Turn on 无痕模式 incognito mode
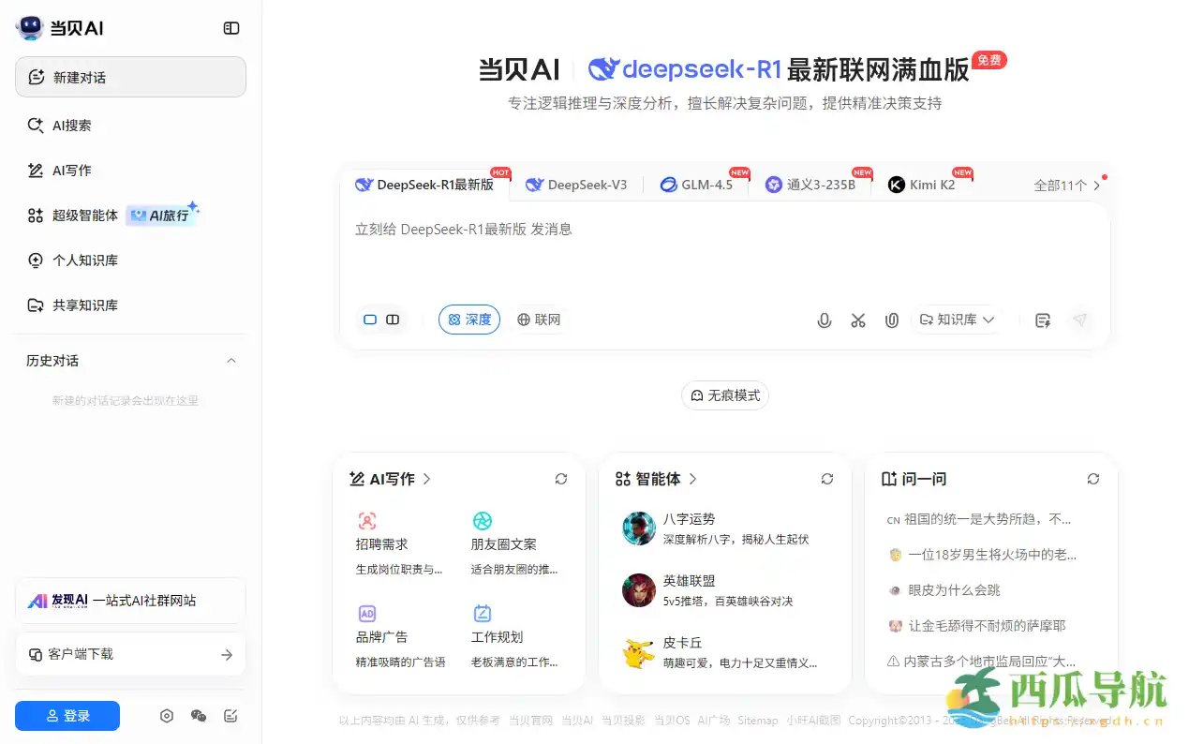The width and height of the screenshot is (1189, 744). coord(724,394)
